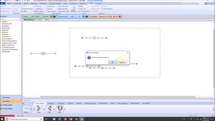This screenshot has height=121, width=215.
Task: Open the Properties environment button
Action: 11,97
